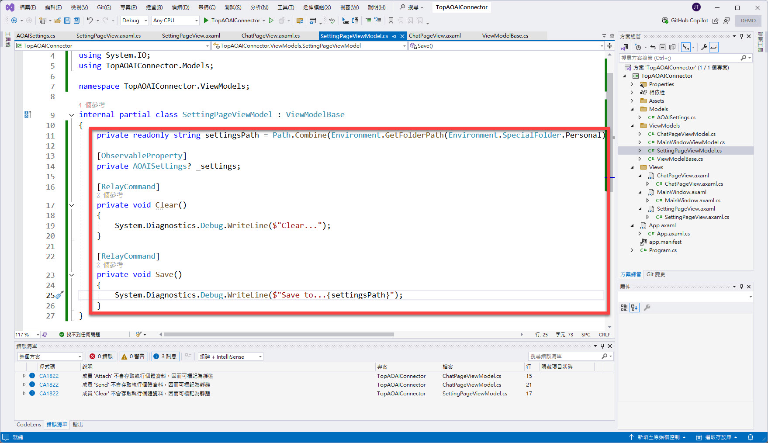Expand the Properties node in Solution Explorer

[x=632, y=84]
